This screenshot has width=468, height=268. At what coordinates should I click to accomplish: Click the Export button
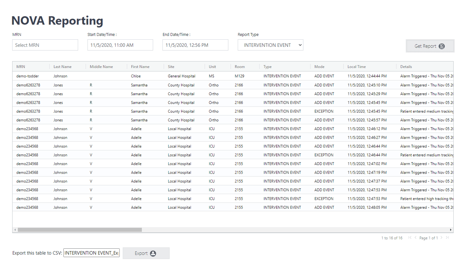146,253
